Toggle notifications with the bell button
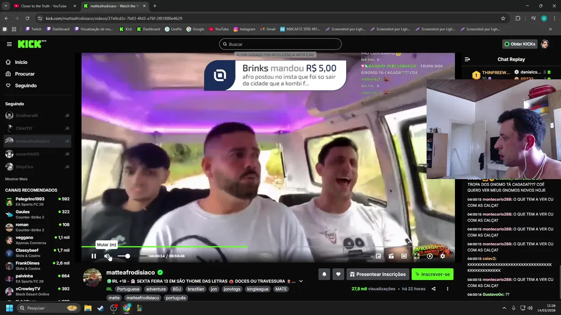561x315 pixels. tap(324, 274)
